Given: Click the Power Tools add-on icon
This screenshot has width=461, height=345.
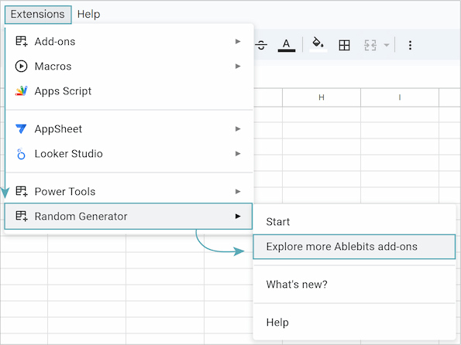Looking at the screenshot, I should click(x=22, y=191).
